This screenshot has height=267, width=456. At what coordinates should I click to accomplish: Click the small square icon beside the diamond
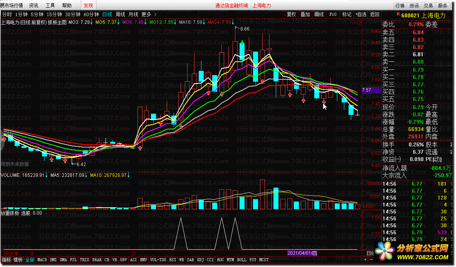pos(359,22)
